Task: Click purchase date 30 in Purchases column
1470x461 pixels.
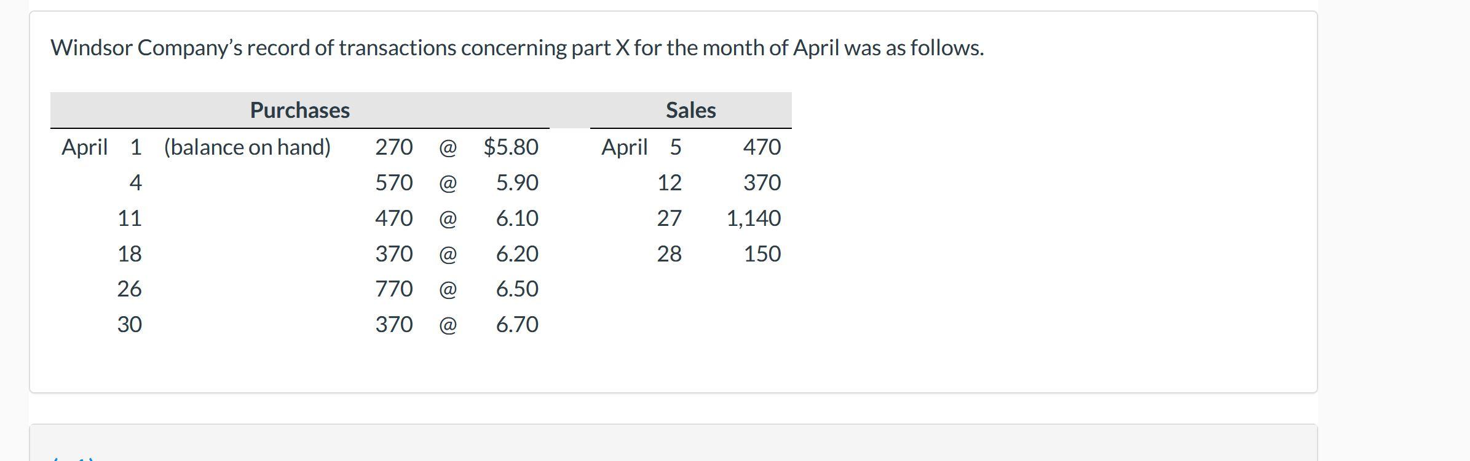Action: (x=129, y=325)
